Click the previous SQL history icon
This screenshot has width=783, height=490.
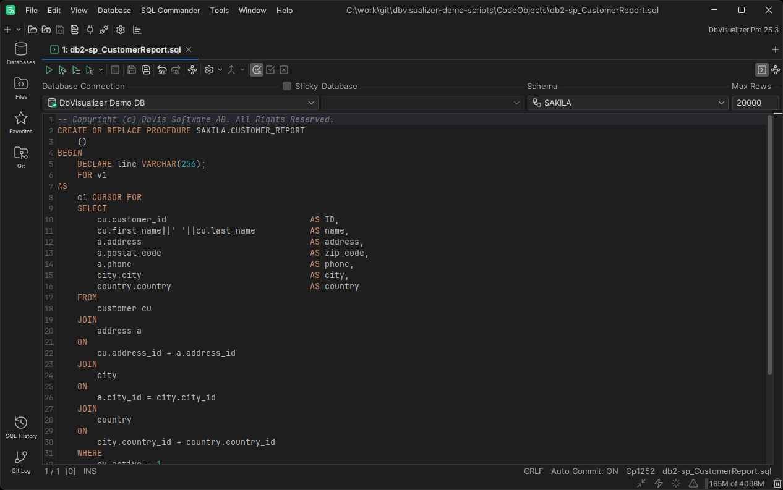[x=162, y=70]
